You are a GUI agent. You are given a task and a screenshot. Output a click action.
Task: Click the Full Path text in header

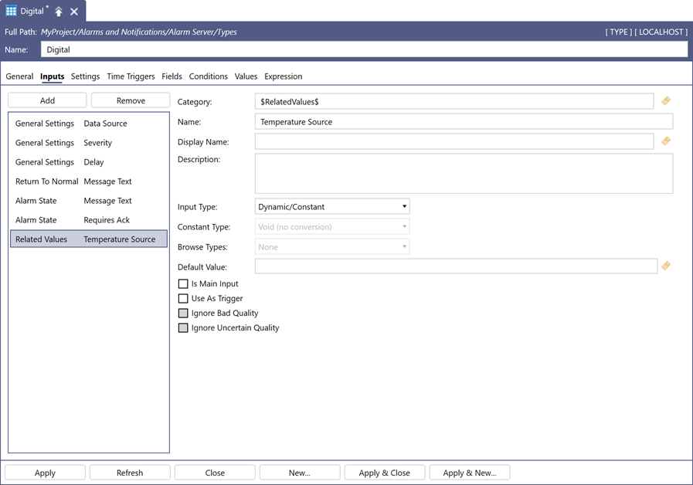[139, 32]
